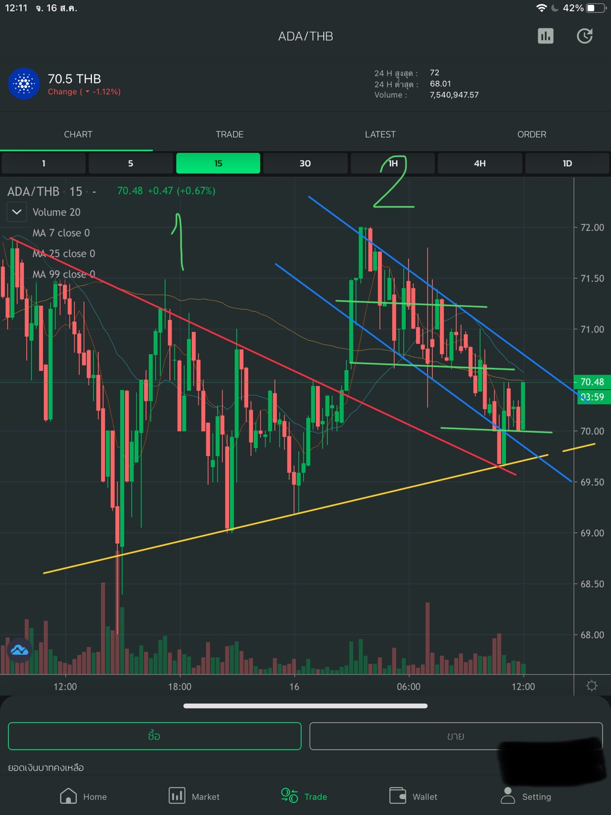Tap the 24H high value 72
This screenshot has width=611, height=815.
click(x=434, y=72)
